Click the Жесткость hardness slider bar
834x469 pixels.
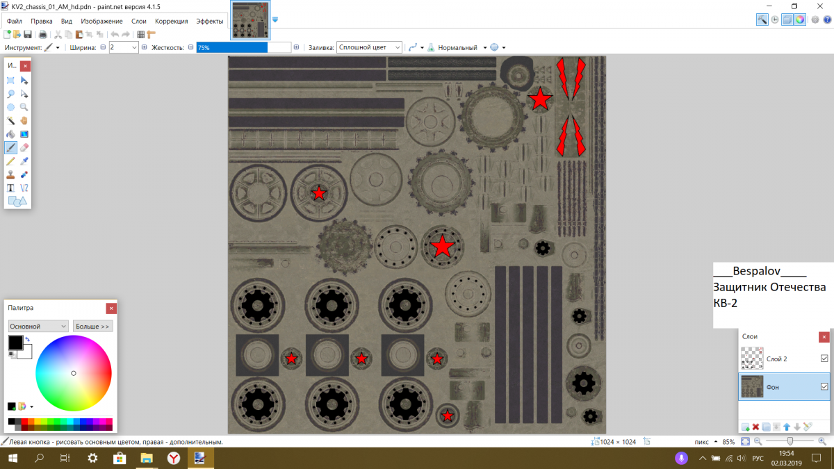pyautogui.click(x=243, y=47)
